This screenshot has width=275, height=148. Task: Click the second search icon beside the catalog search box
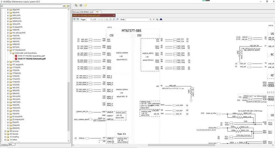68,6
